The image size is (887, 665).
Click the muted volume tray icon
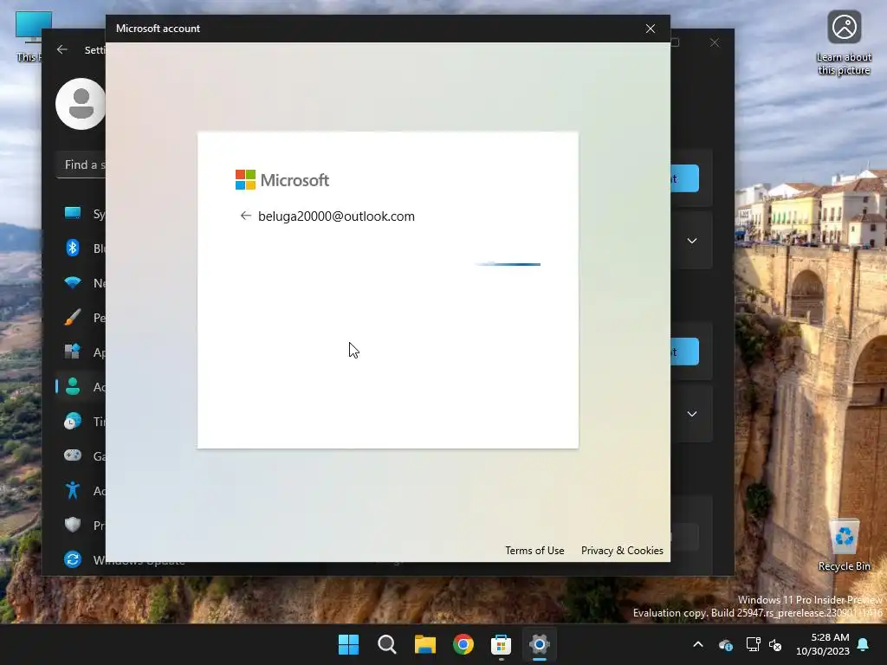[775, 644]
